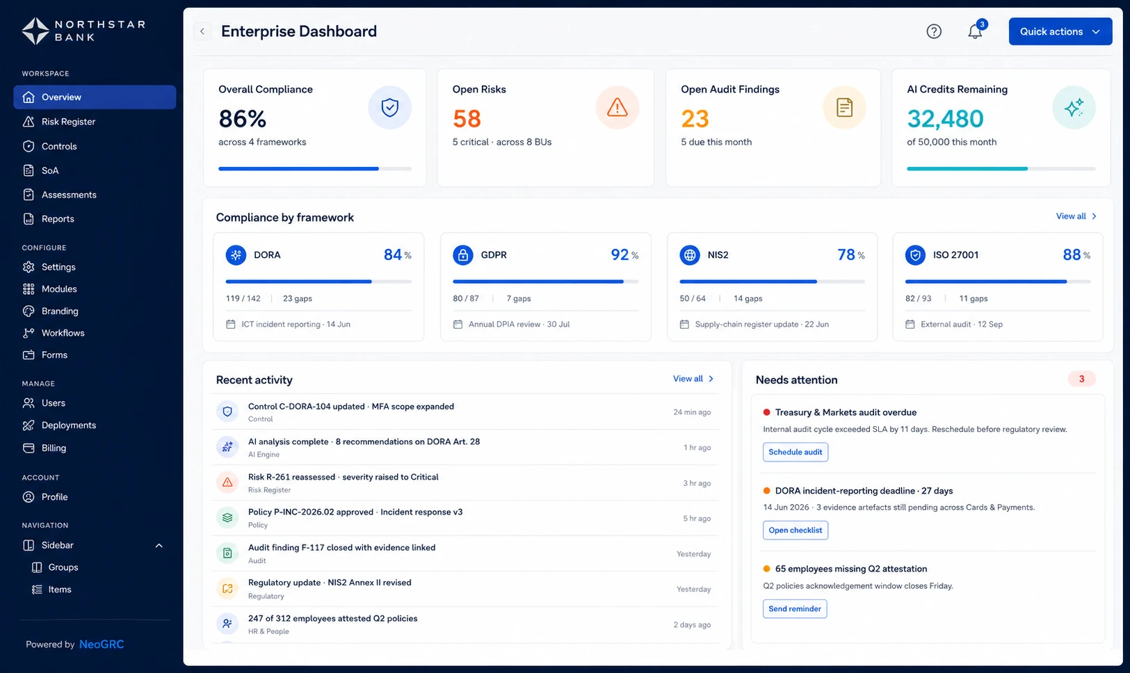Open Reports from the sidebar

95,219
